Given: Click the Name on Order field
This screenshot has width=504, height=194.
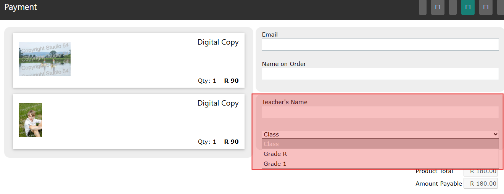Looking at the screenshot, I should pos(380,74).
